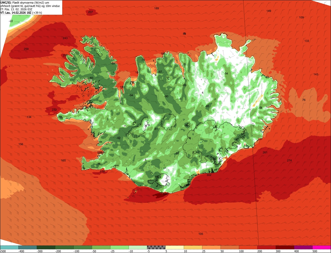Click the map value 143 in the east sea
This screenshot has width=331, height=253.
pyautogui.click(x=316, y=74)
